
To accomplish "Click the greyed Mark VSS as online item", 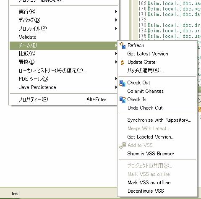I will 157,174.
